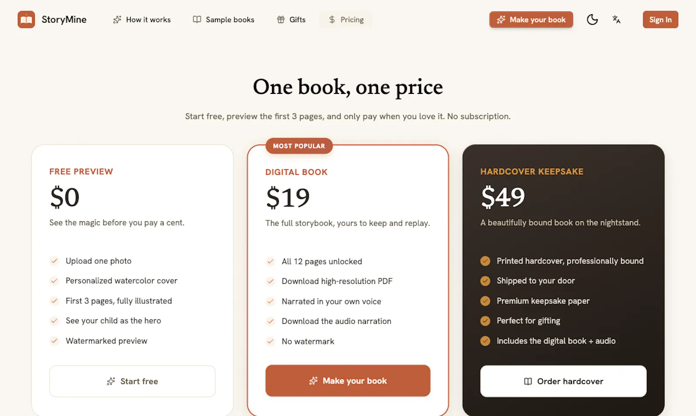
Task: Click the MOST POPULAR badge
Action: pos(299,146)
